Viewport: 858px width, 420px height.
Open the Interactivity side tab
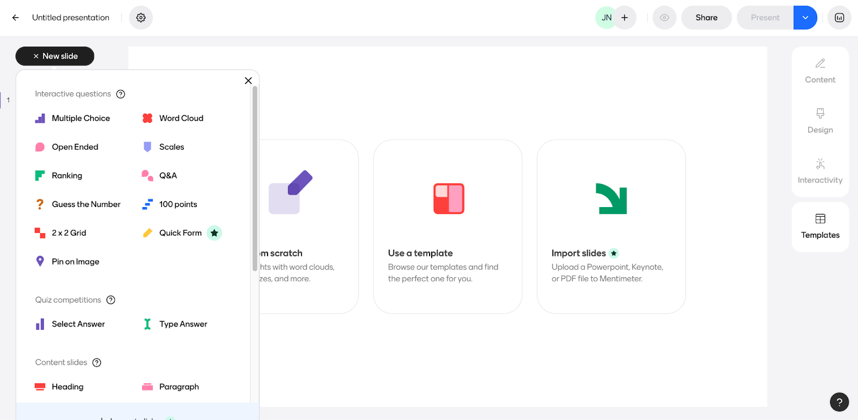point(820,172)
